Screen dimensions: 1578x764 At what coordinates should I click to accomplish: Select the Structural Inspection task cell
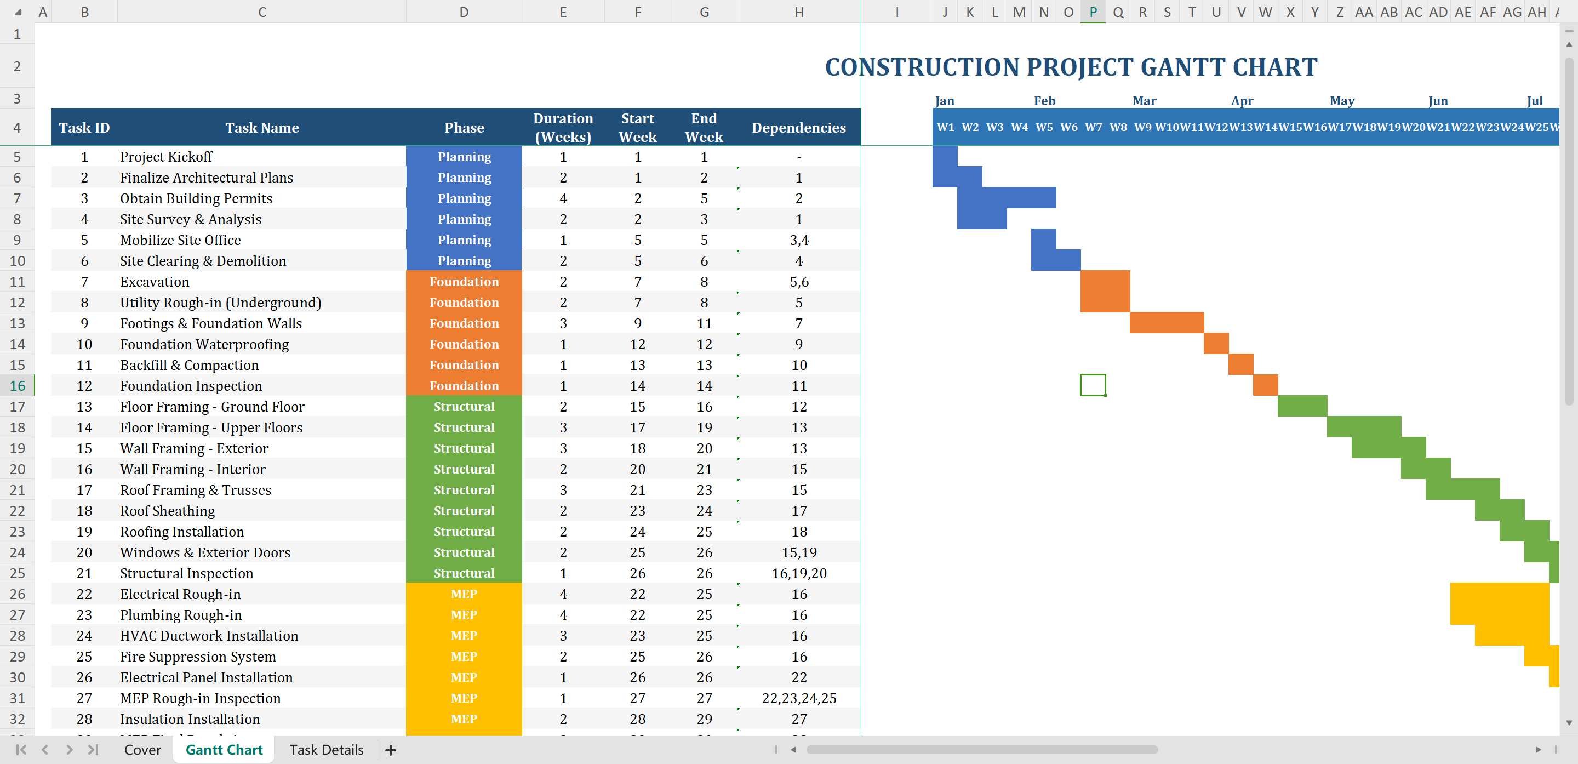click(261, 573)
